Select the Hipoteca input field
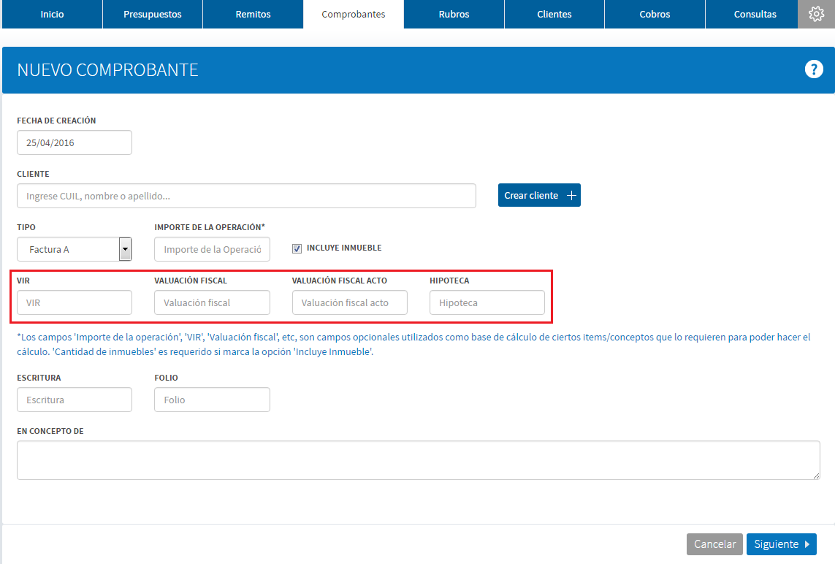835x564 pixels. click(487, 302)
